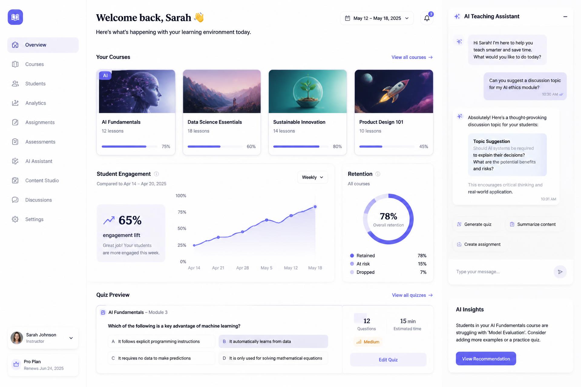Select answer B automatically learns from data
The height and width of the screenshot is (387, 581).
pos(273,341)
